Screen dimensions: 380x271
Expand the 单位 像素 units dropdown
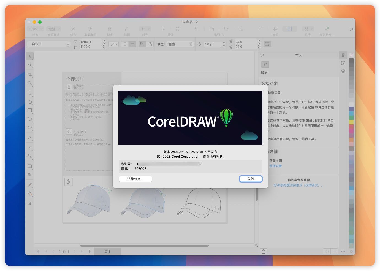pyautogui.click(x=180, y=44)
